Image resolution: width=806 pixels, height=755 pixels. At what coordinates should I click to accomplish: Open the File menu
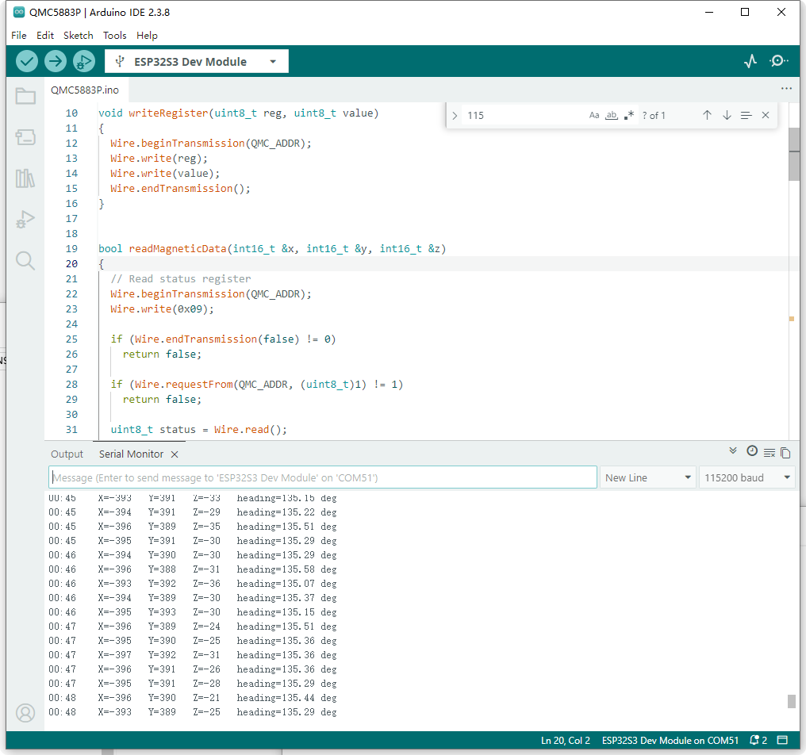19,36
